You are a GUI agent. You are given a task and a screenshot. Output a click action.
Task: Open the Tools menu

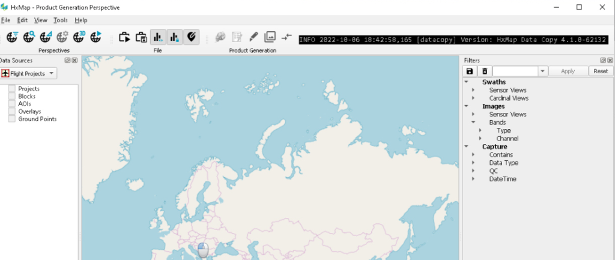pos(61,20)
